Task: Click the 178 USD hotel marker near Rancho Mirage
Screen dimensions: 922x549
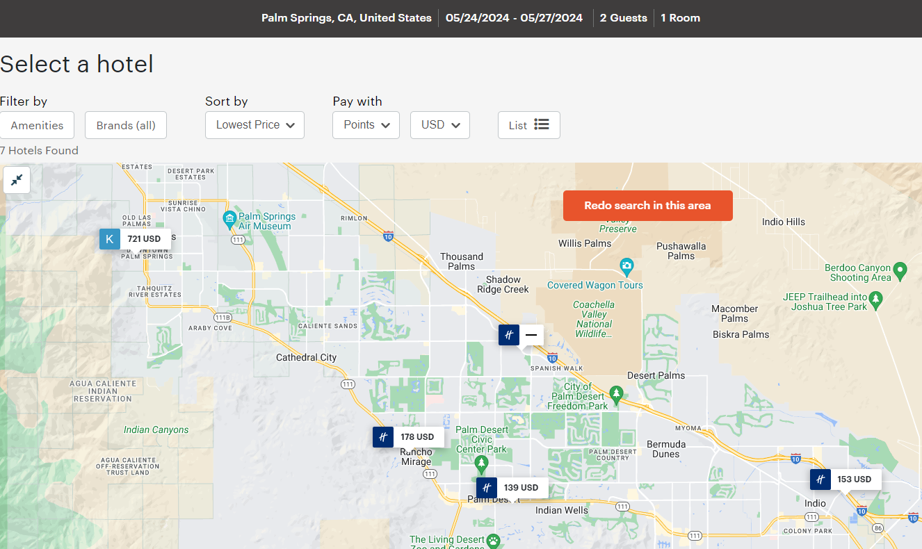Action: pos(383,436)
